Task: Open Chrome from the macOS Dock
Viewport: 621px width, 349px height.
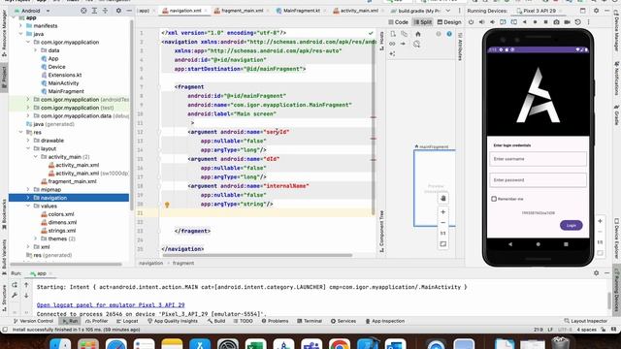Action: (x=340, y=343)
